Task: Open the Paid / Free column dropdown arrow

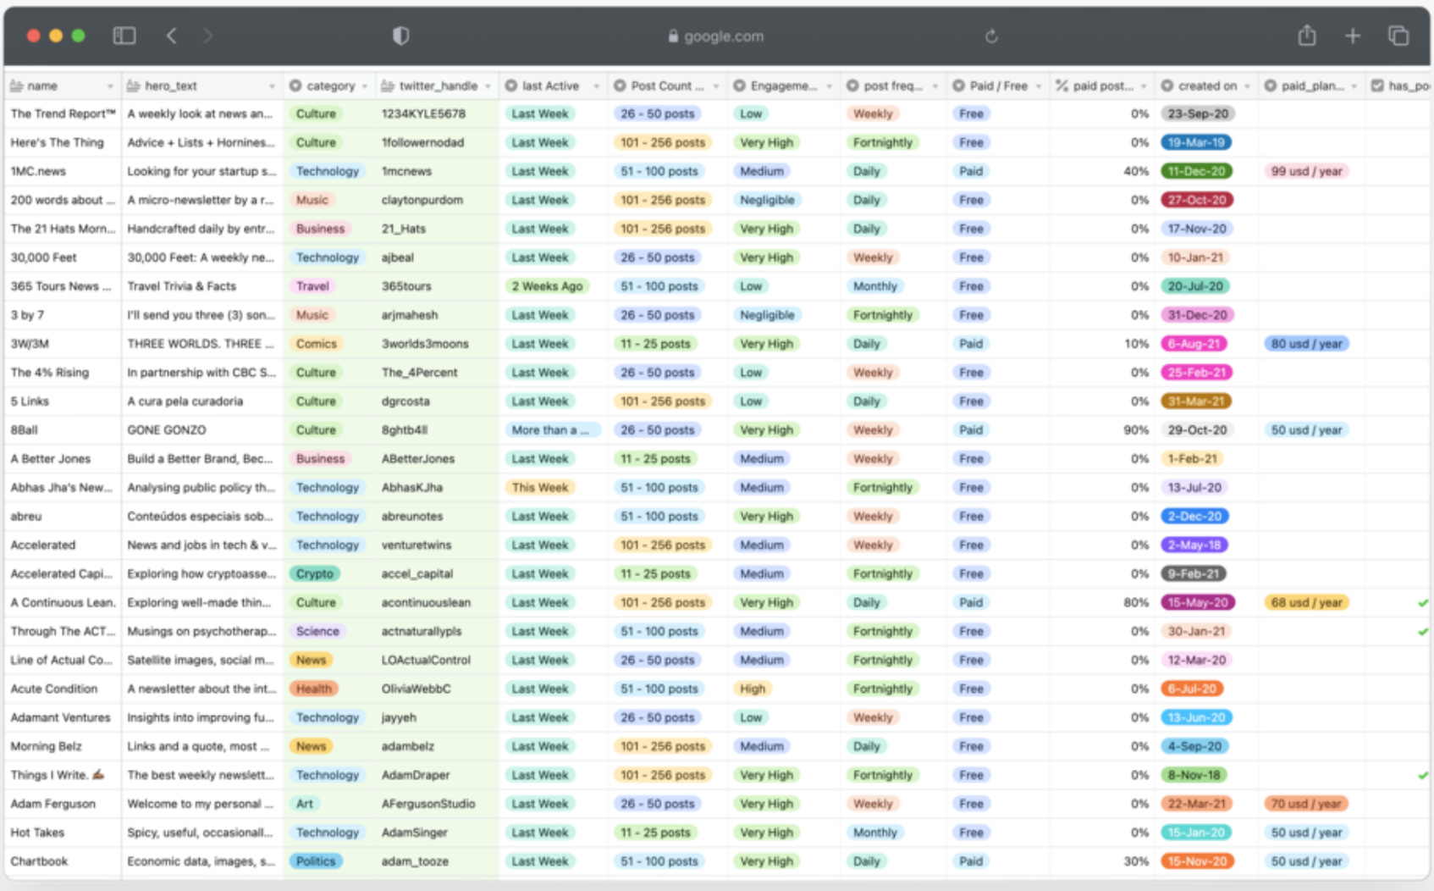Action: click(x=1039, y=86)
